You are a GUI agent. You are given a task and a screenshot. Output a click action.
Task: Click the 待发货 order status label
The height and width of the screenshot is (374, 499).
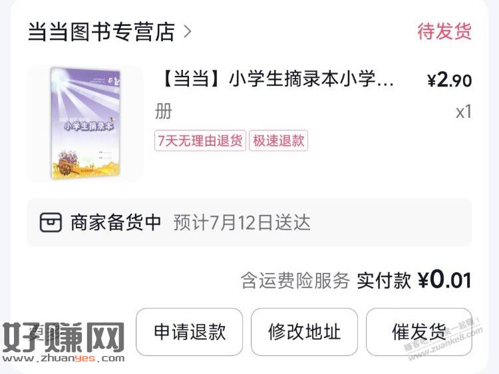click(x=444, y=31)
